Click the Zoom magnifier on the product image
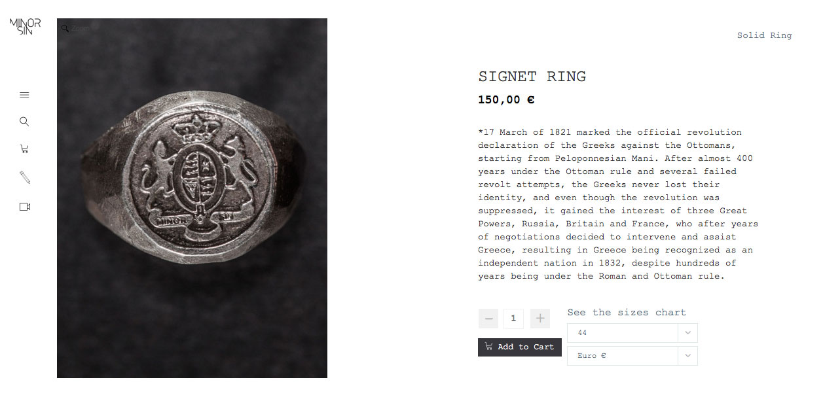The width and height of the screenshot is (823, 401). (65, 29)
